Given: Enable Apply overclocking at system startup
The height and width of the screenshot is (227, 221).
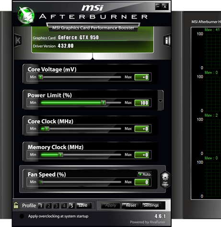Looking at the screenshot, I should coord(22,216).
